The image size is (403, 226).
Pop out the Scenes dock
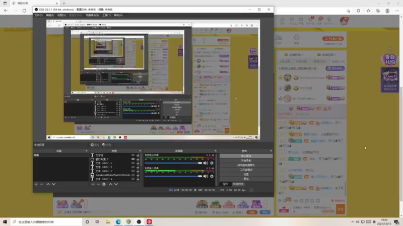(x=86, y=151)
